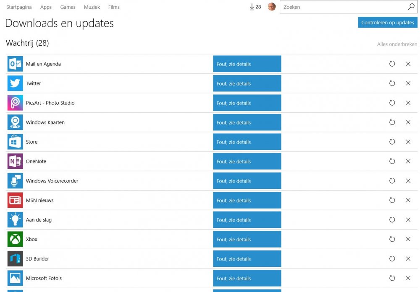Cancel the Windows Voicerecorder download

click(408, 181)
